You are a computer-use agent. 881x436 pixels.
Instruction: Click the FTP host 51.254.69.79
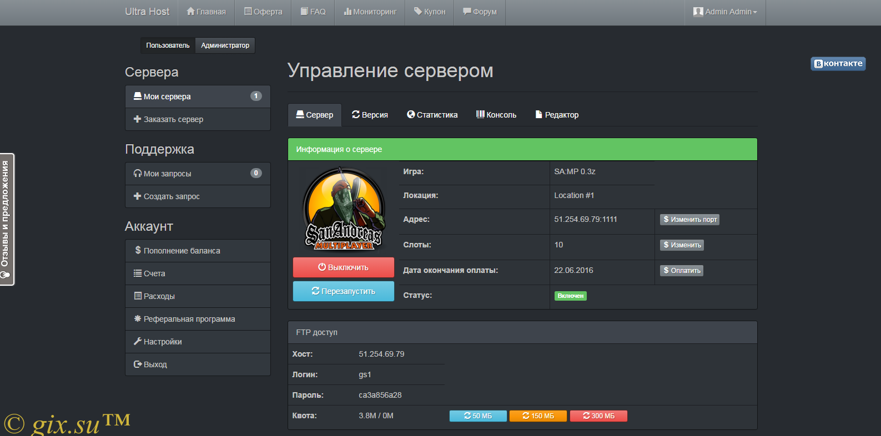point(381,354)
